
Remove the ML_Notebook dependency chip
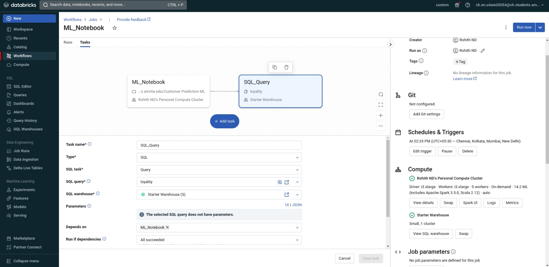167,227
